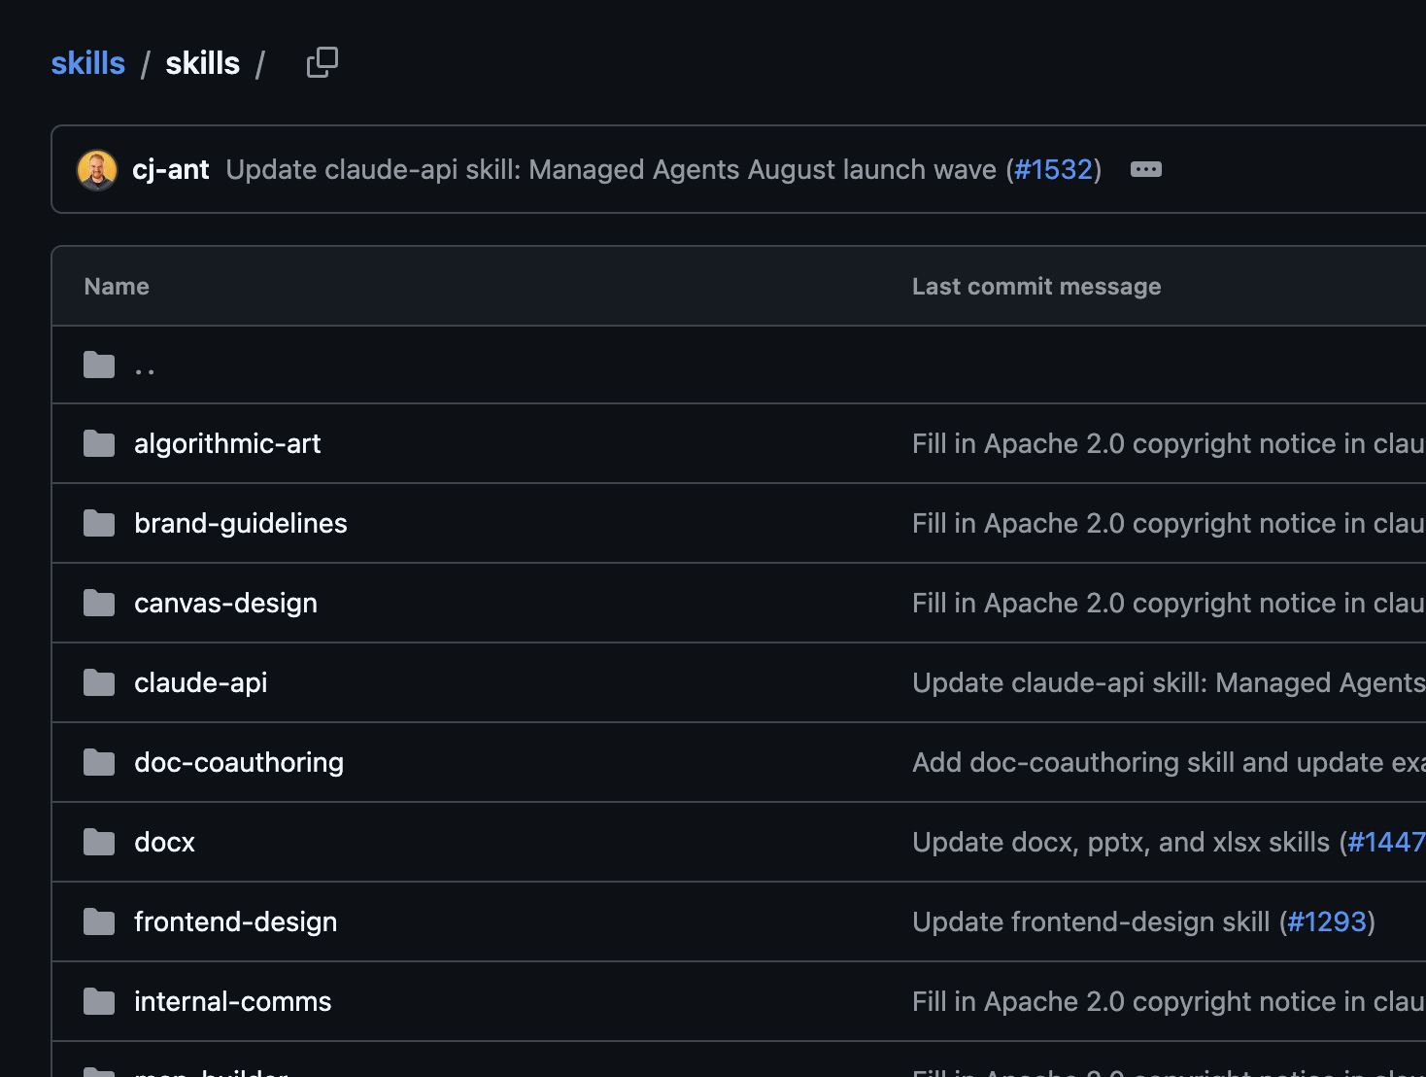The image size is (1426, 1077).
Task: Click the folder icon beside algorithmic-art
Action: (99, 443)
